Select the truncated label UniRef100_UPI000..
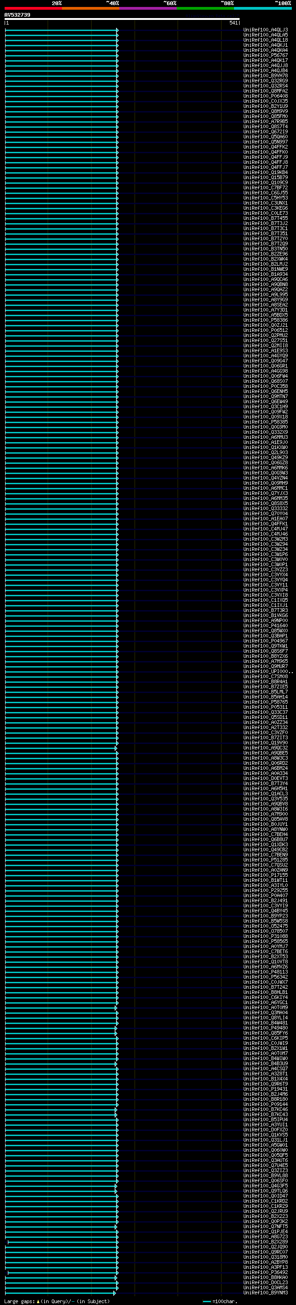 coord(268,671)
